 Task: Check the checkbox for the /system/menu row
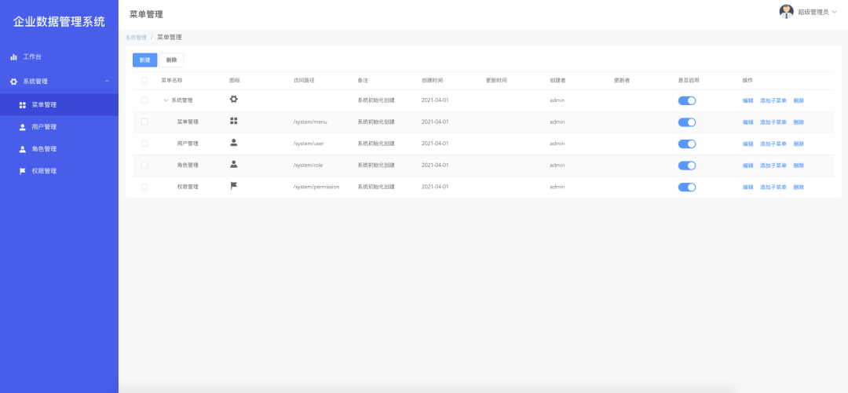[144, 122]
